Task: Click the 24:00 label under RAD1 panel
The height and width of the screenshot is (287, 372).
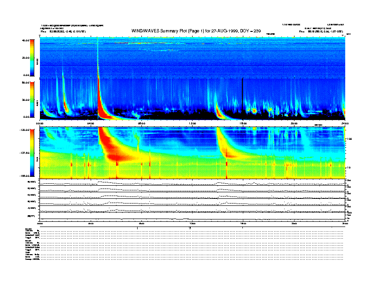Action: (x=345, y=123)
